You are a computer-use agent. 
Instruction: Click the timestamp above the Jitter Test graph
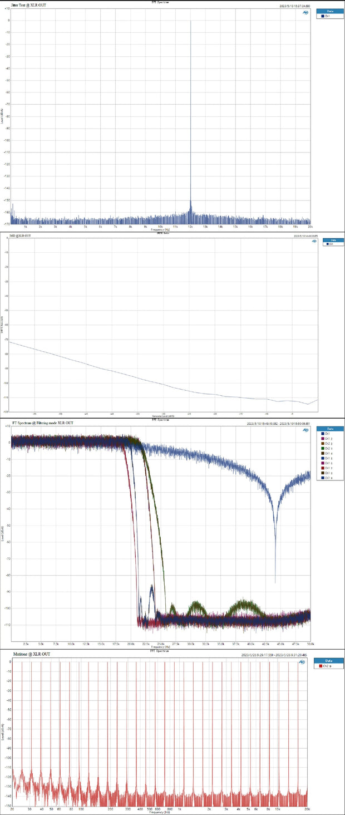click(x=294, y=6)
